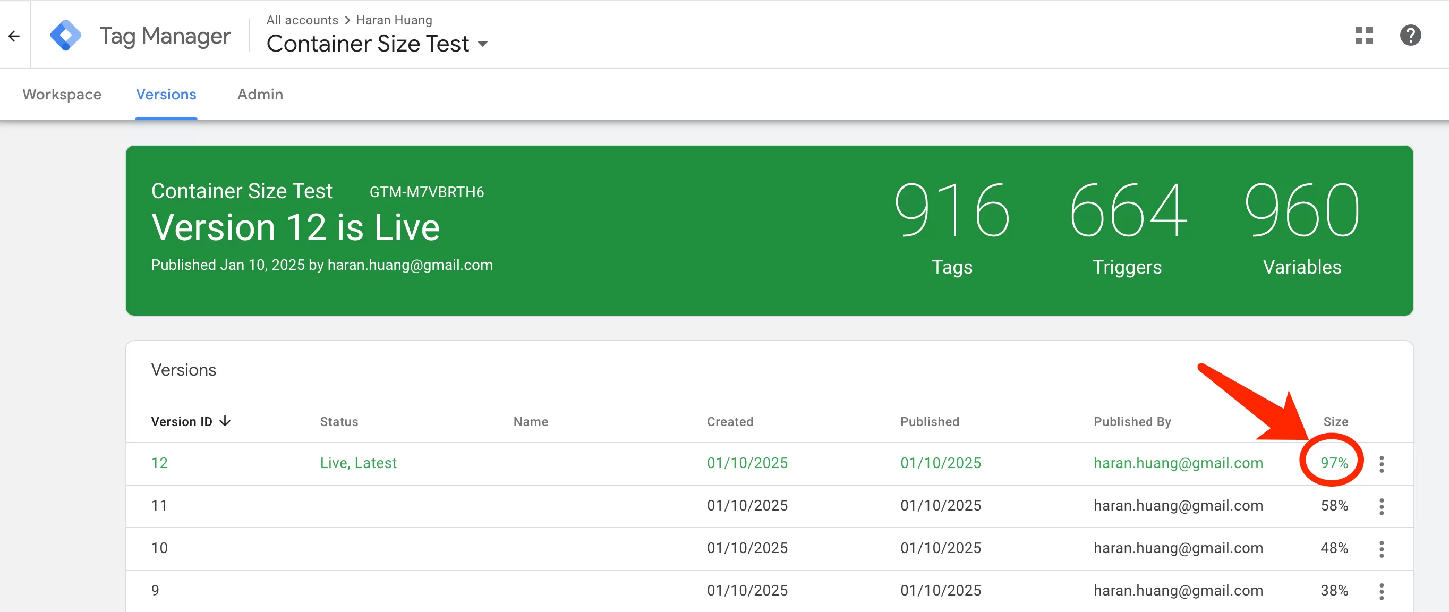Open version 12 link

click(159, 463)
